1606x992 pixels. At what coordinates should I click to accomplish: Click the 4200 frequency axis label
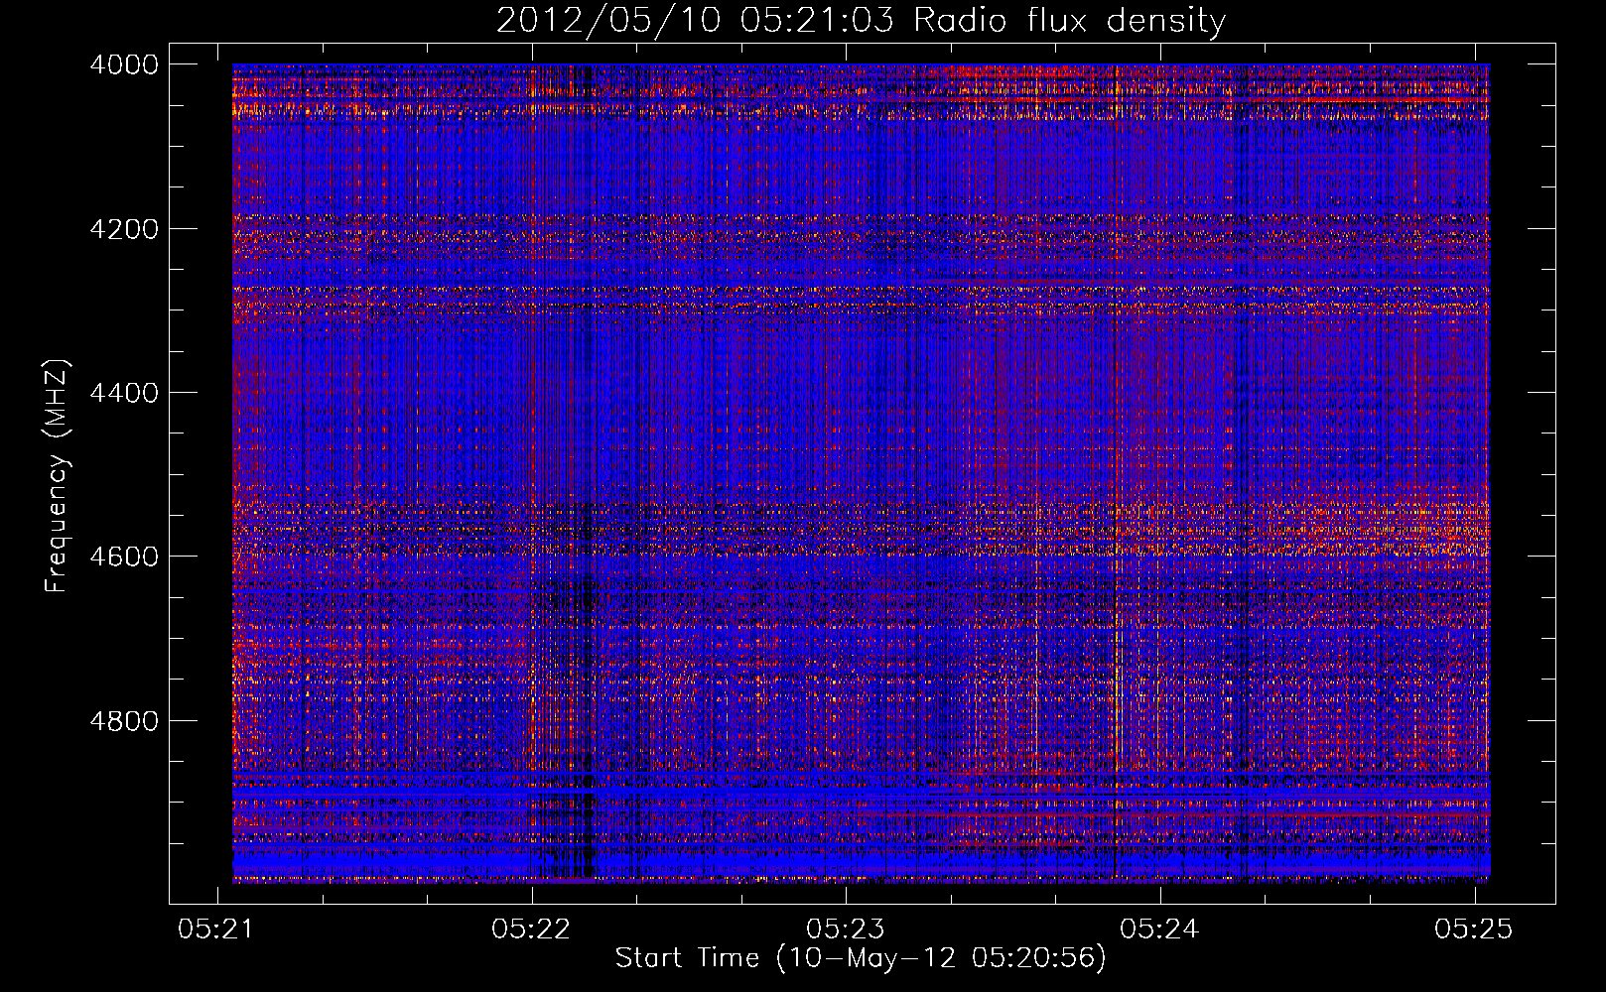(x=124, y=229)
